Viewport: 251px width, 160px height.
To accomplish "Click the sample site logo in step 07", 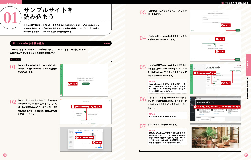I will [200, 126].
